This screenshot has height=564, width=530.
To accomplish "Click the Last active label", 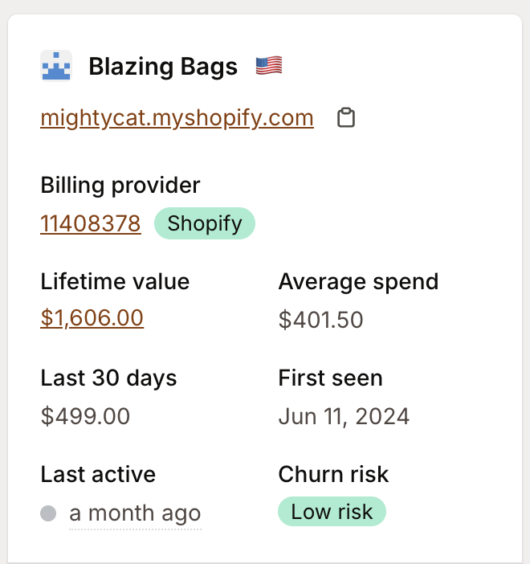I will (x=98, y=474).
